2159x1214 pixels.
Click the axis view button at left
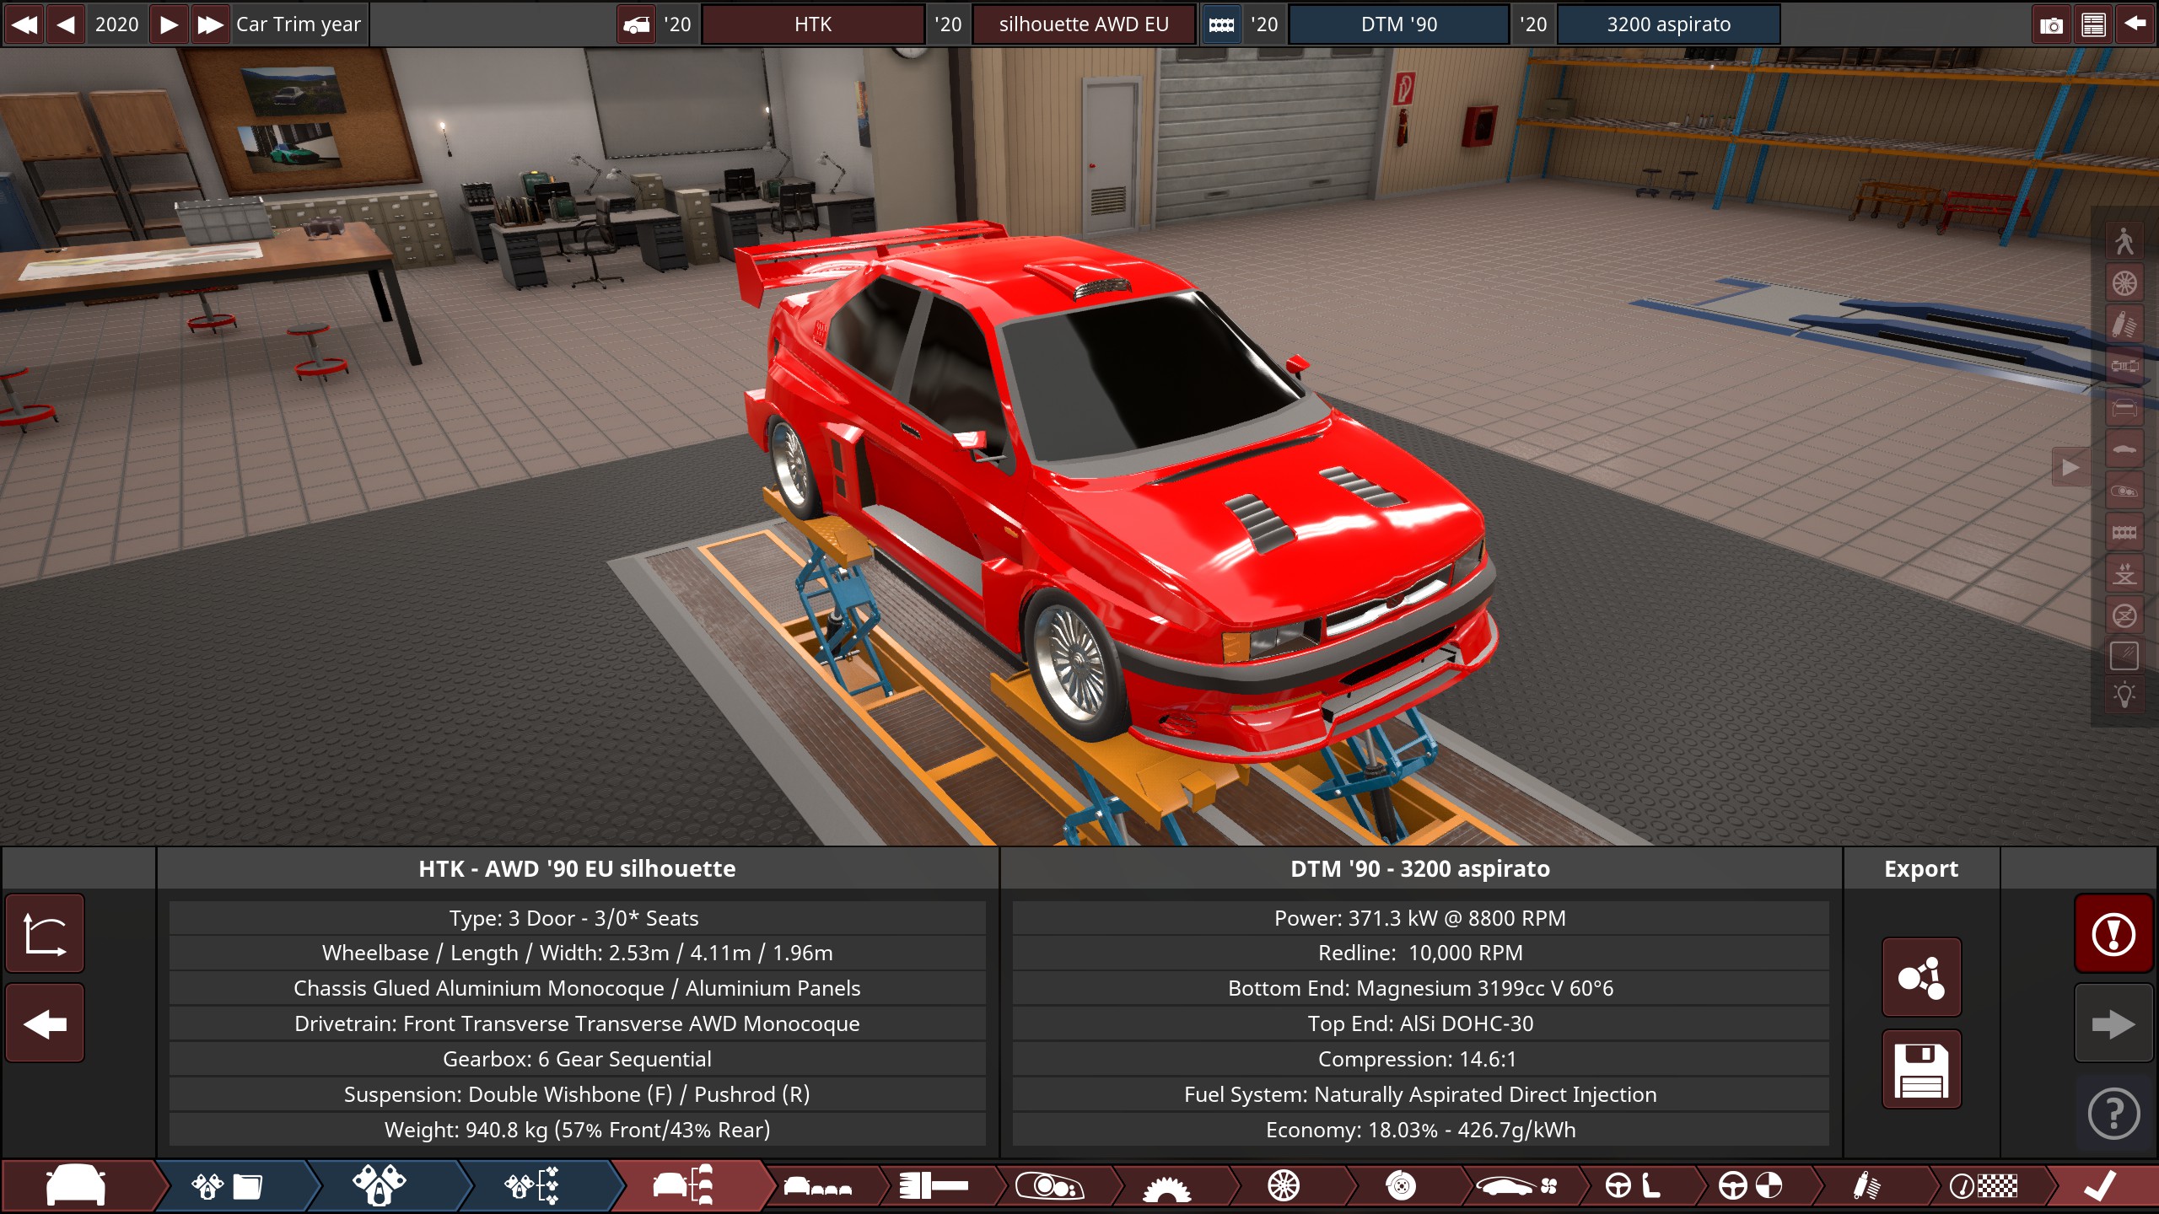coord(45,934)
